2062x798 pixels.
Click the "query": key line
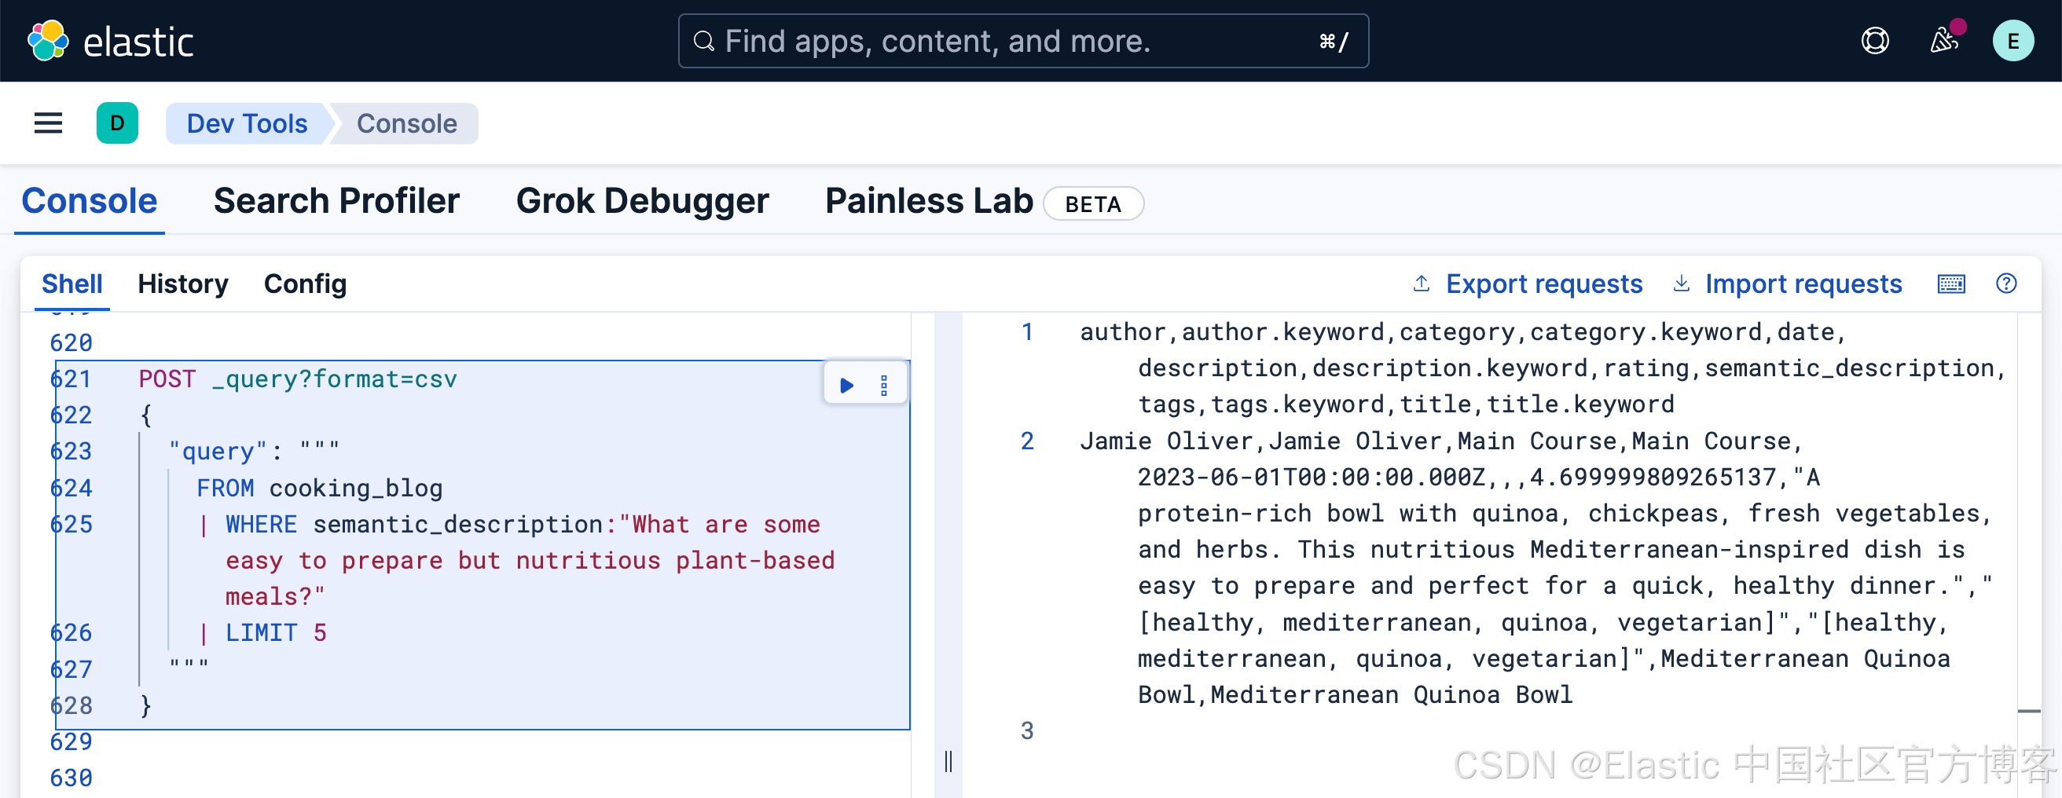253,452
